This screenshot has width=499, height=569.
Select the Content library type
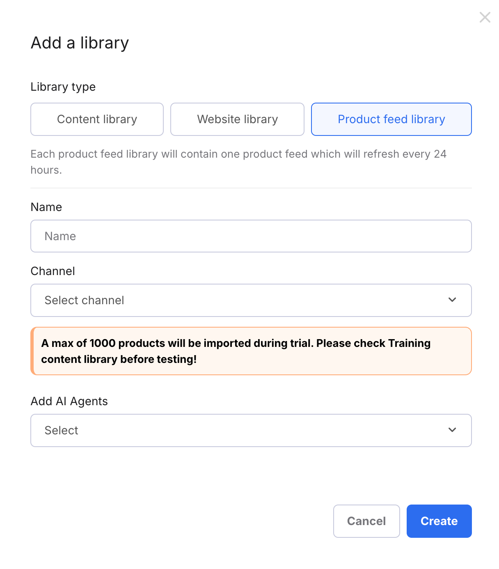(97, 119)
